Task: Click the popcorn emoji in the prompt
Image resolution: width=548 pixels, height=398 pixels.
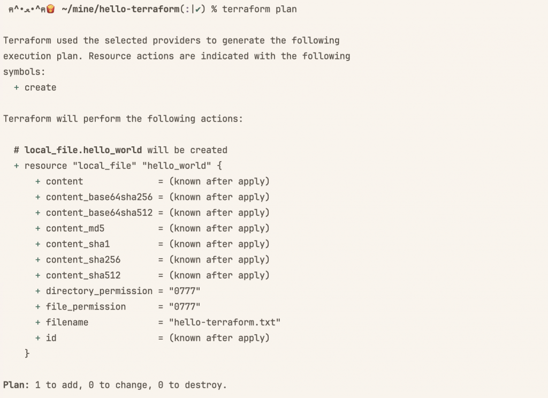Action: pos(51,9)
